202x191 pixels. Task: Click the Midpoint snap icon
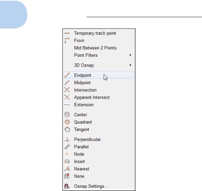point(67,83)
